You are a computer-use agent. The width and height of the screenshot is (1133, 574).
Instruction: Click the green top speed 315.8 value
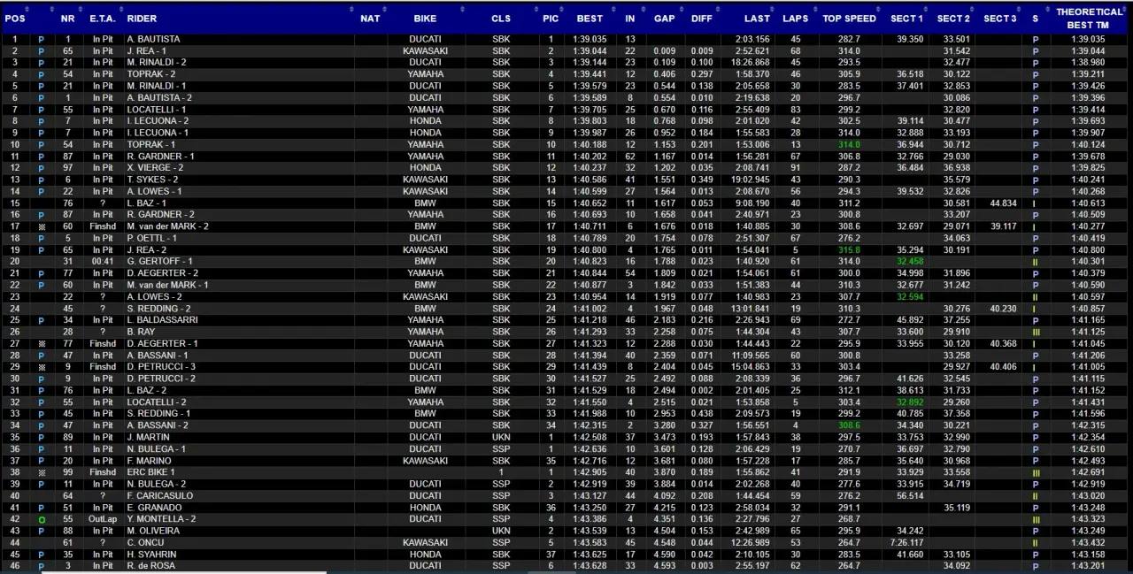(x=849, y=250)
